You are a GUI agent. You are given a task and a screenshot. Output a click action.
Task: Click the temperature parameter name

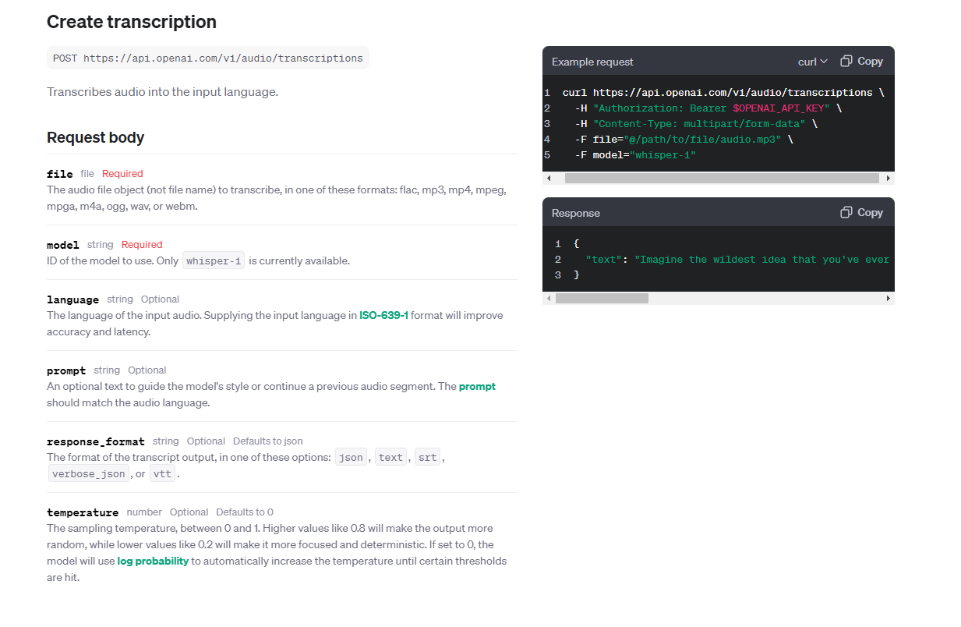83,513
